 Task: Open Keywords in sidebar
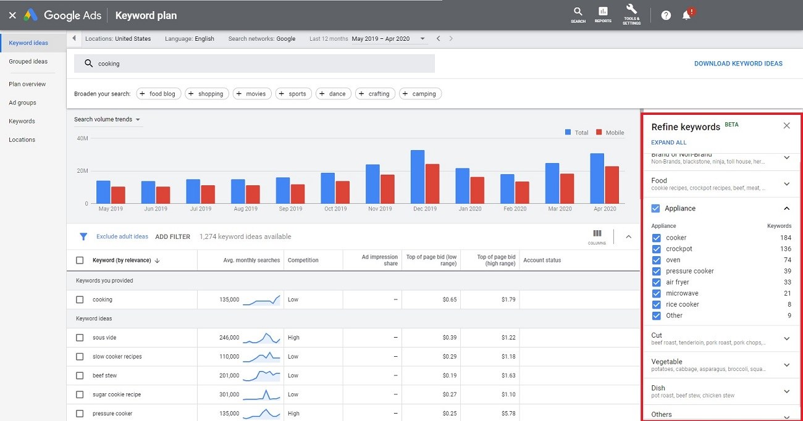pos(22,122)
